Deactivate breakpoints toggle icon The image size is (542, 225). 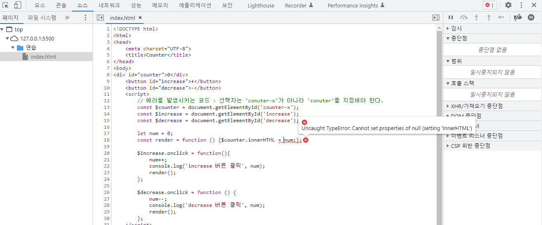coord(518,17)
